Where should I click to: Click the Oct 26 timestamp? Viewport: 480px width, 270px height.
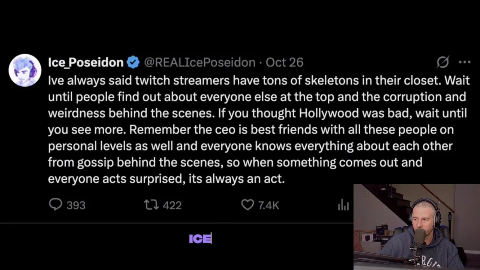click(284, 62)
